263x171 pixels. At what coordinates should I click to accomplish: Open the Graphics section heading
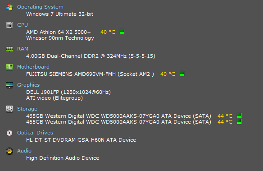click(28, 85)
